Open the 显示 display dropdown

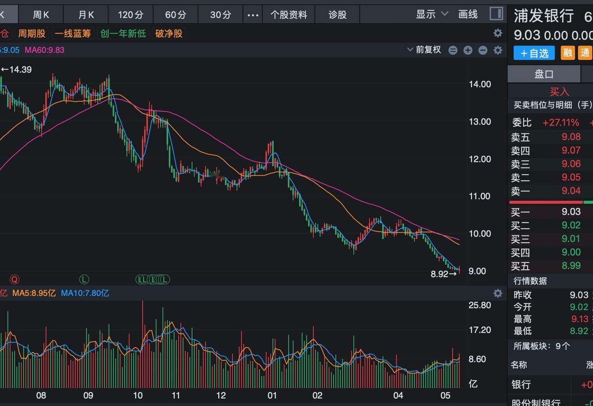tap(432, 14)
